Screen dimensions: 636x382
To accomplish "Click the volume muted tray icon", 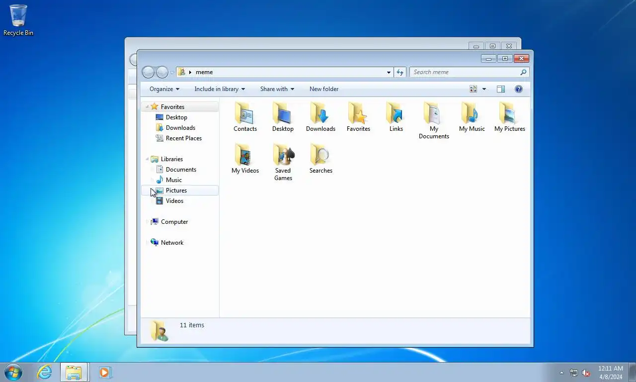I will [586, 373].
